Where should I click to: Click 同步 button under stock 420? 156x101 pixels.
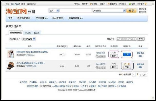(114, 56)
